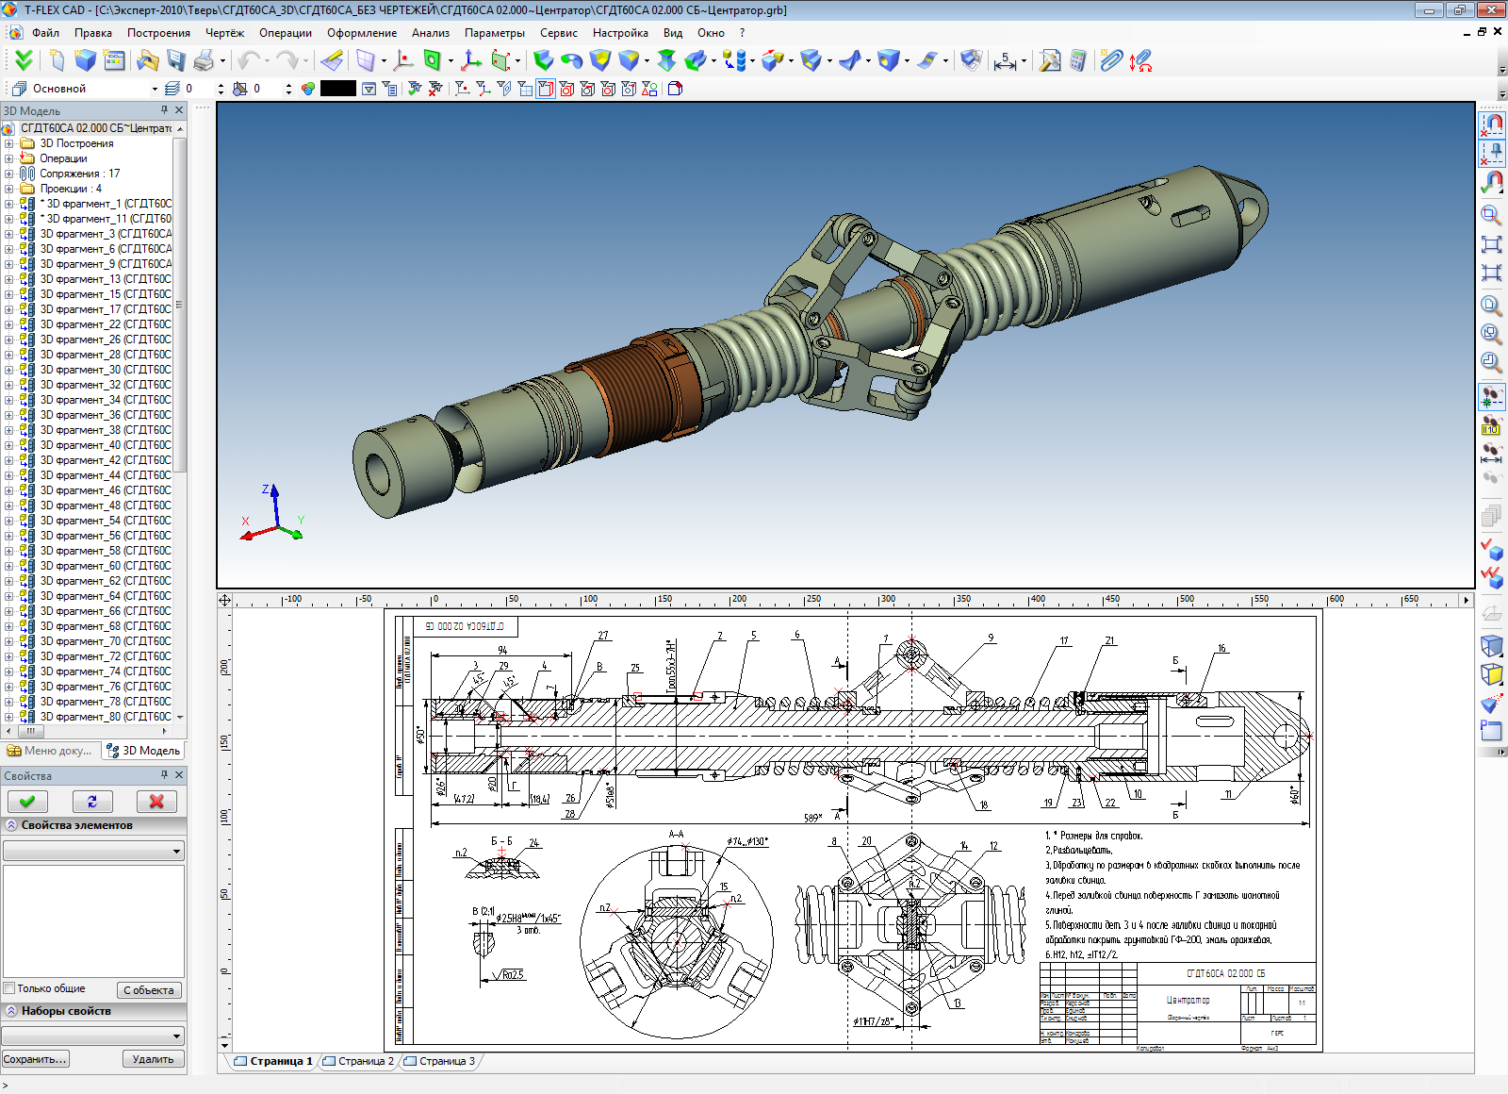1508x1094 pixels.
Task: Open the Построения menu
Action: point(159,32)
